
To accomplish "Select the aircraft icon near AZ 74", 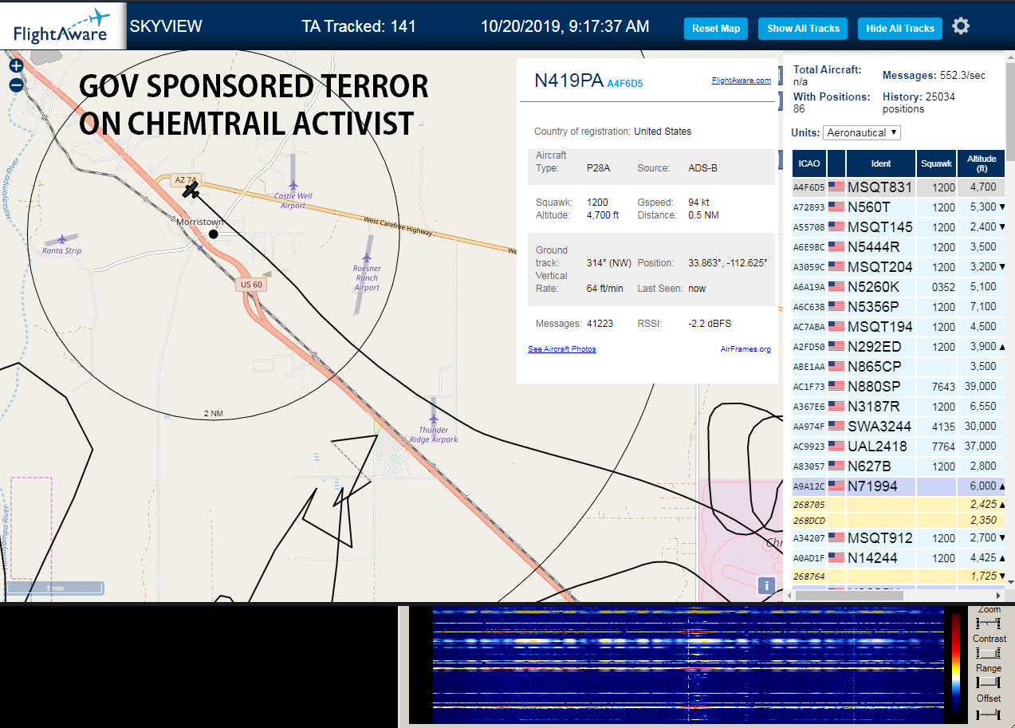I will click(191, 190).
